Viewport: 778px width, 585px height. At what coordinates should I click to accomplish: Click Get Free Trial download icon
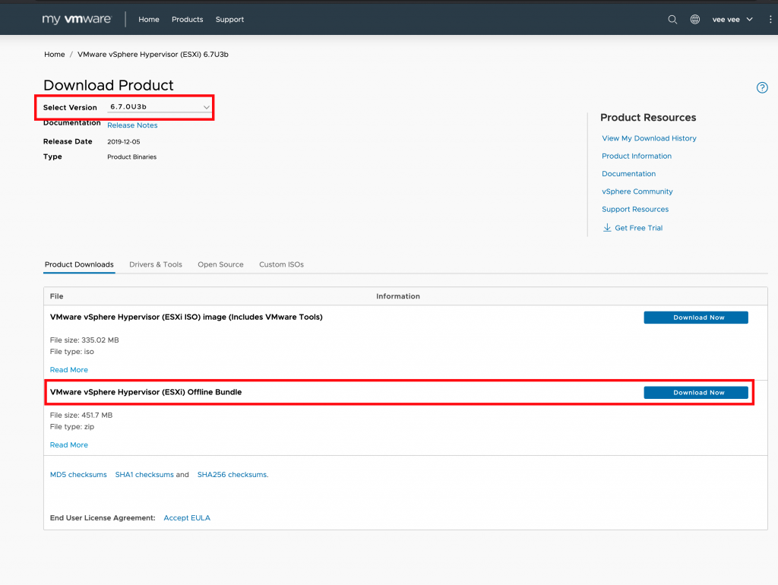click(x=607, y=228)
